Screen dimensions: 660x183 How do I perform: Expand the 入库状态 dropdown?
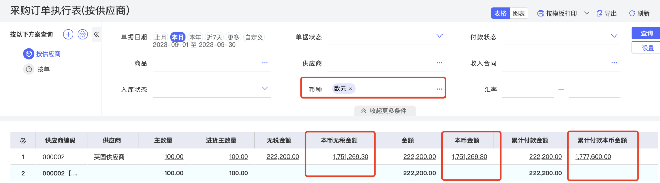pyautogui.click(x=265, y=88)
